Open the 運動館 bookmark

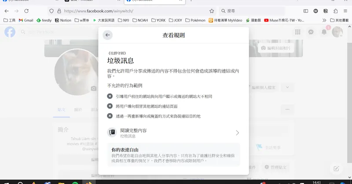pyautogui.click(x=253, y=20)
